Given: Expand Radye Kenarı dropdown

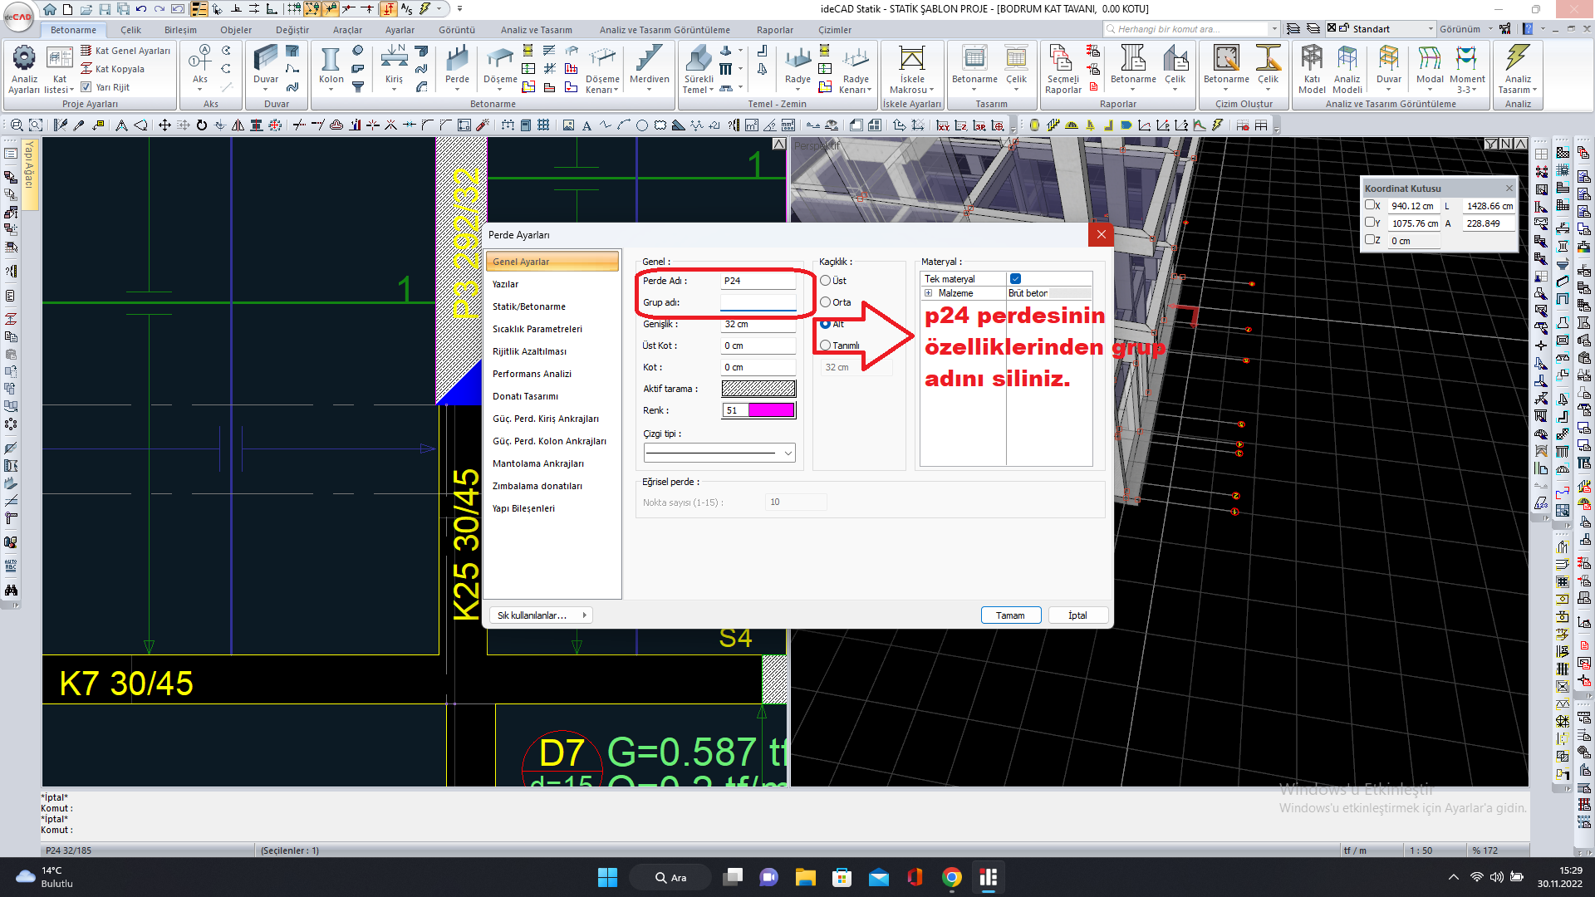Looking at the screenshot, I should [870, 91].
